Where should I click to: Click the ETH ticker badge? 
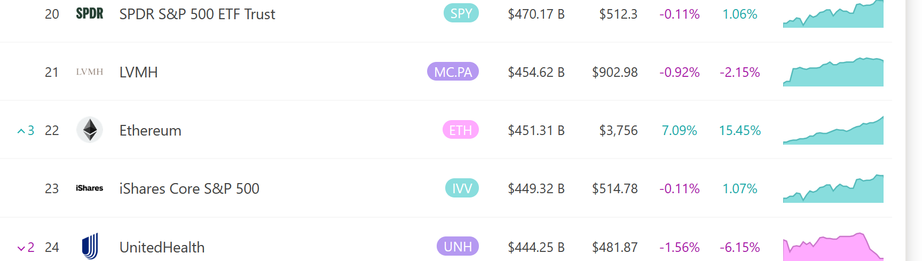point(460,130)
